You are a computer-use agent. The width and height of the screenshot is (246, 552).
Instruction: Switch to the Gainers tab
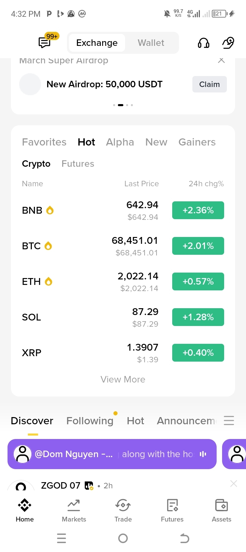197,142
